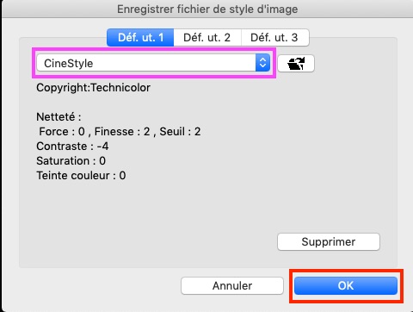The image size is (413, 312).
Task: Click the Force : 0 value
Action: pyautogui.click(x=62, y=132)
